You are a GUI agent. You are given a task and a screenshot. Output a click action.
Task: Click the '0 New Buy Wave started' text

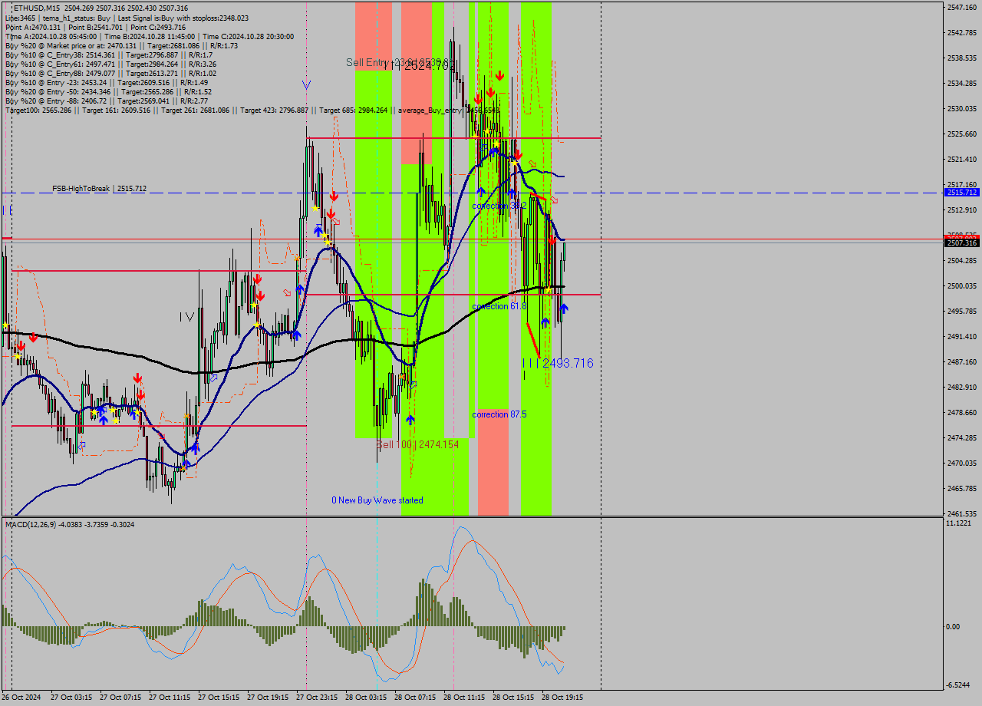pos(377,500)
